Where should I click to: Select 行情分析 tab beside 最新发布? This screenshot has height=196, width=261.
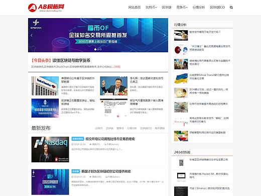132,128
